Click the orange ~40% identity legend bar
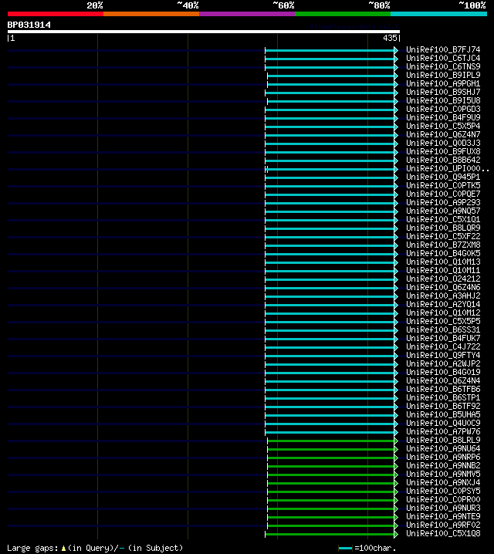This screenshot has width=494, height=554. 151,14
